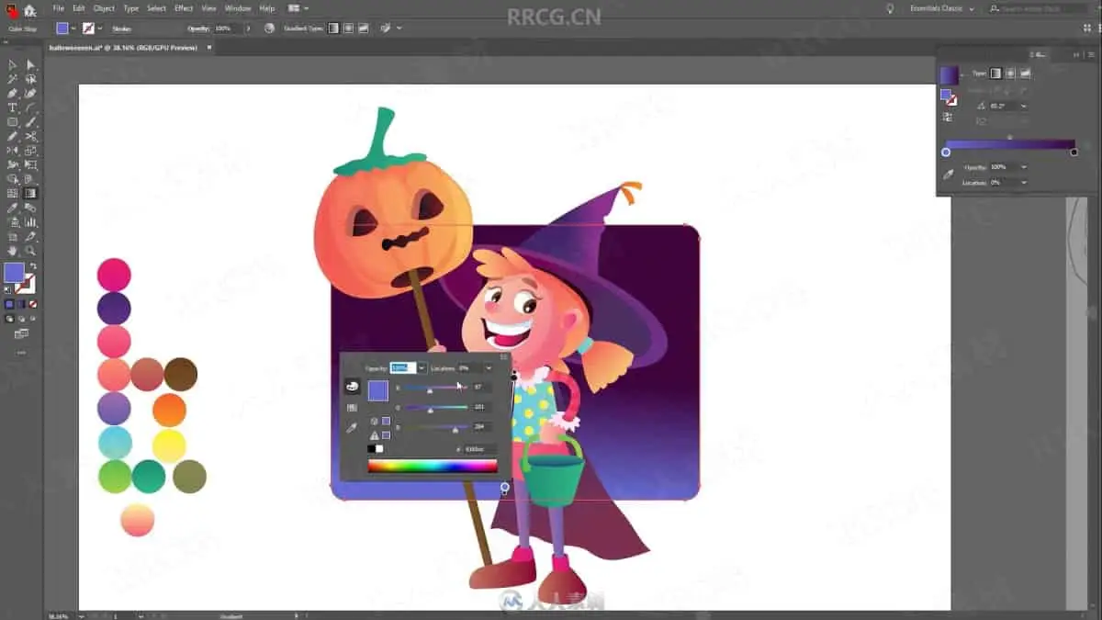1102x620 pixels.
Task: Collapse the Gradient panel with double arrows
Action: (1077, 55)
